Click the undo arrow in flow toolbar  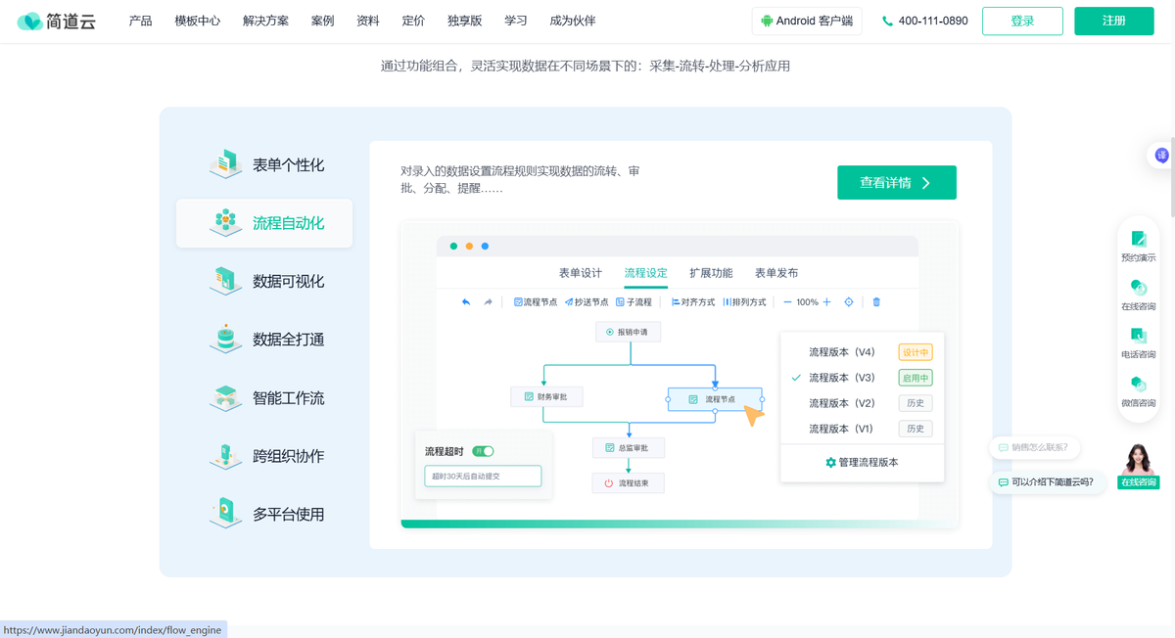point(466,302)
